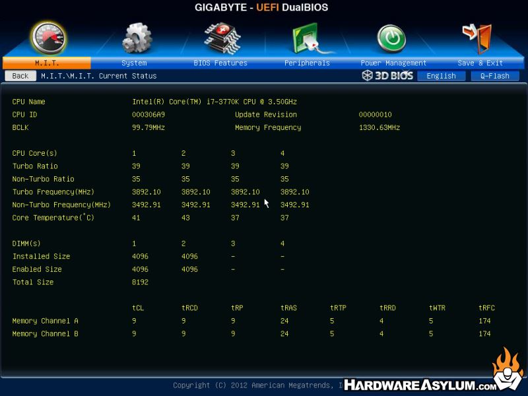Go to the Peripherals tab
Image resolution: width=528 pixels, height=396 pixels.
pyautogui.click(x=307, y=63)
